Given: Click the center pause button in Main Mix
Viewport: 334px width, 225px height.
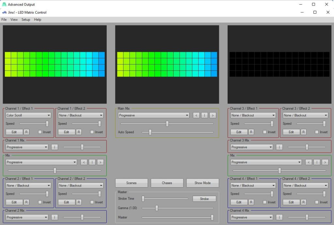Looking at the screenshot, I should (205, 115).
